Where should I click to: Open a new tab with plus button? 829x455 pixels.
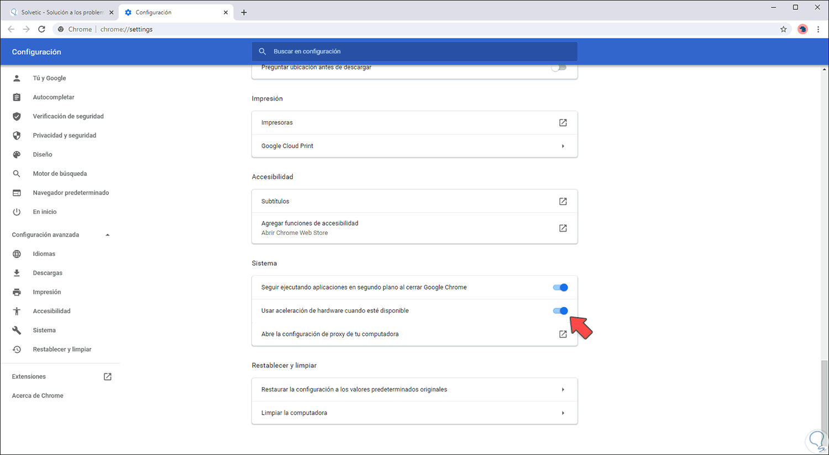click(x=244, y=12)
